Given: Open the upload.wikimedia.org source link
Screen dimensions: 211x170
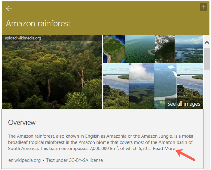Looking at the screenshot, I should tap(23, 38).
